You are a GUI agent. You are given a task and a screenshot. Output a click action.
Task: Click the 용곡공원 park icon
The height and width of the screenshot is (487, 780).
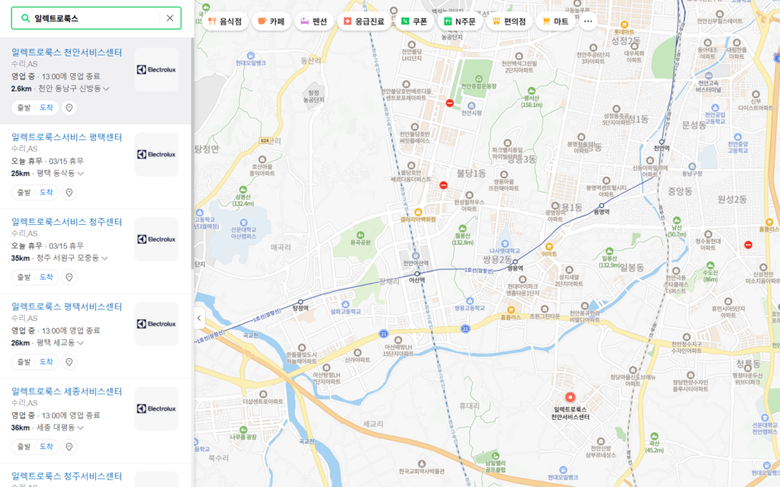point(360,235)
